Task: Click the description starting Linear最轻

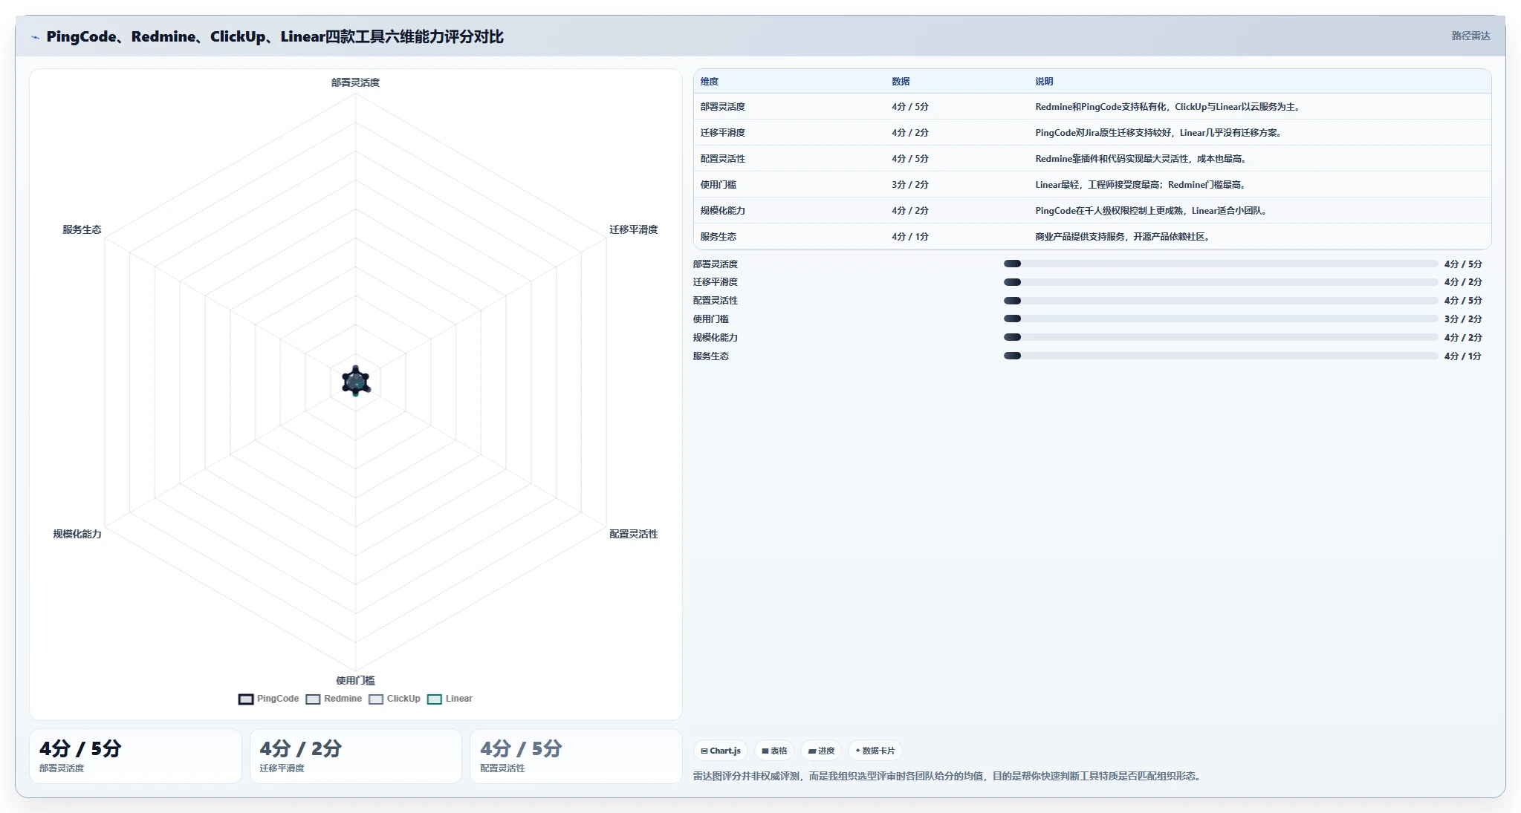Action: coord(1142,185)
